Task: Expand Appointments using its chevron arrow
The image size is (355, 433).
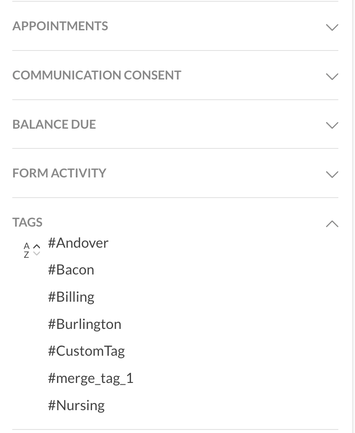Action: pyautogui.click(x=332, y=27)
